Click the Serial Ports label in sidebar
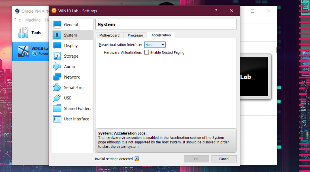Screen dimensions: 310x172 tap(74, 87)
